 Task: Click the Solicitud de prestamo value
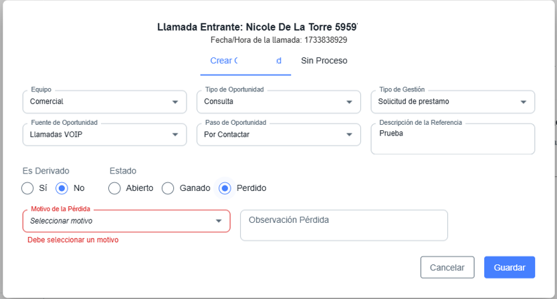coord(413,102)
